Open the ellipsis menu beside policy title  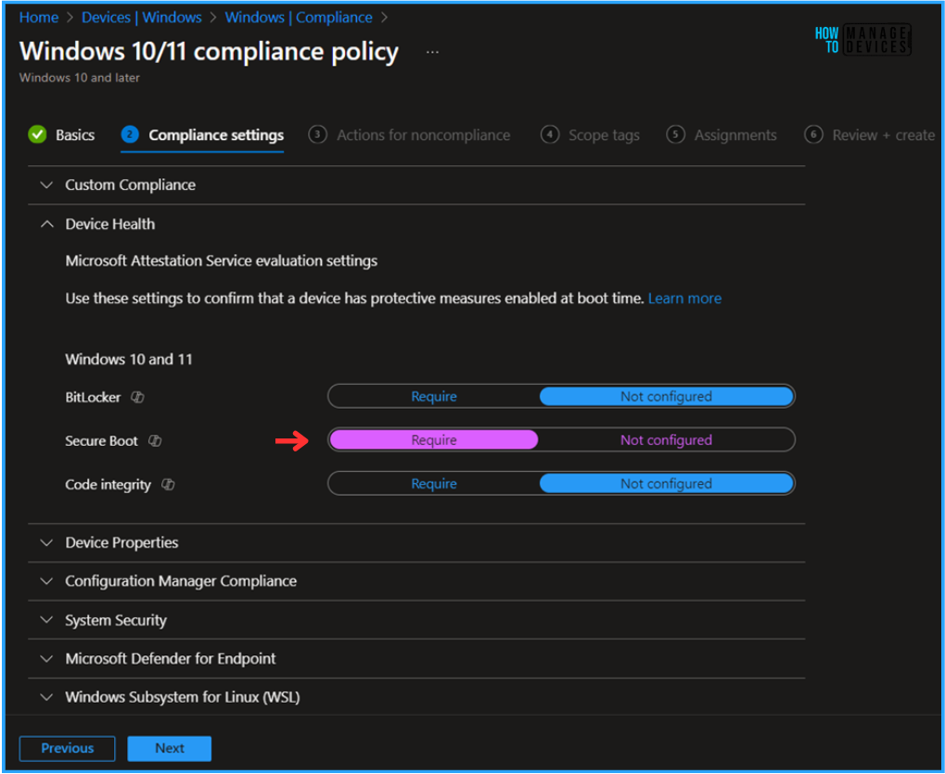click(432, 53)
